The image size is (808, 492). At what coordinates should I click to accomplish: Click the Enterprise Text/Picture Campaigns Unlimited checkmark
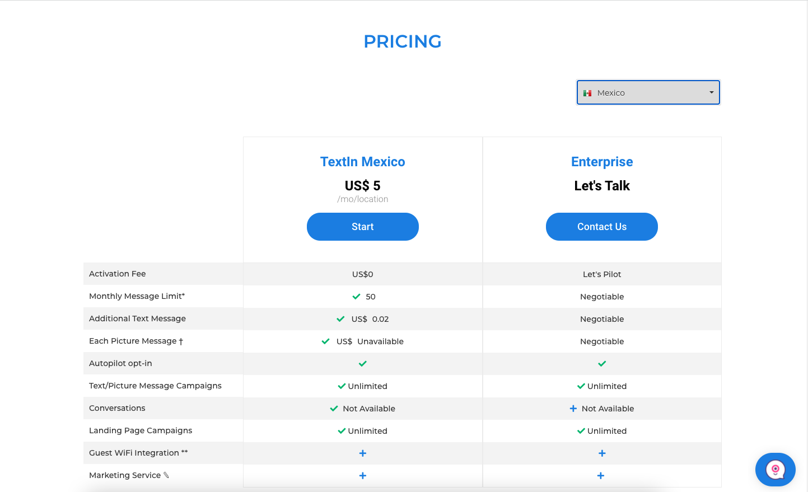[581, 386]
